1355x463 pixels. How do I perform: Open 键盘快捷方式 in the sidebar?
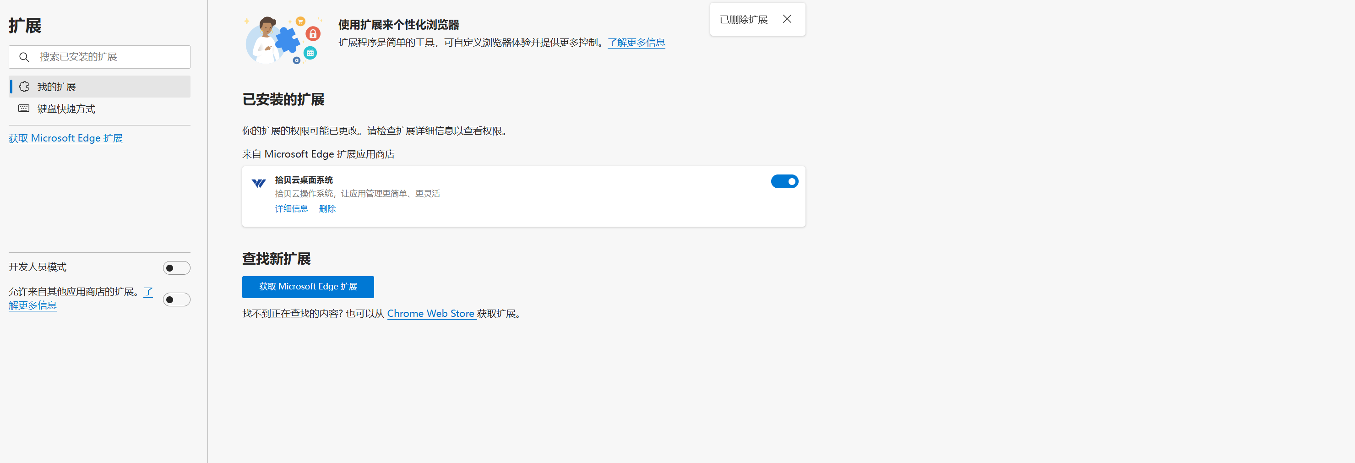pos(99,109)
